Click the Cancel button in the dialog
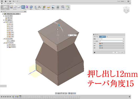Viewport: 138px width, 99px height. point(121,52)
